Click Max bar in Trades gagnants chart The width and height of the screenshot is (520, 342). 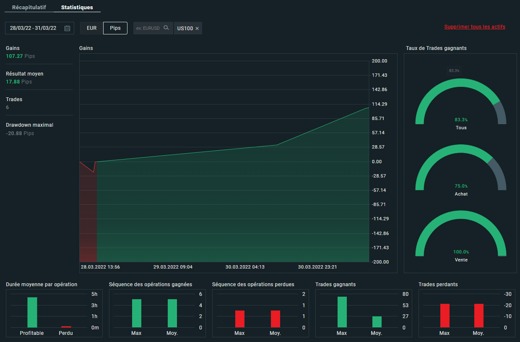342,312
